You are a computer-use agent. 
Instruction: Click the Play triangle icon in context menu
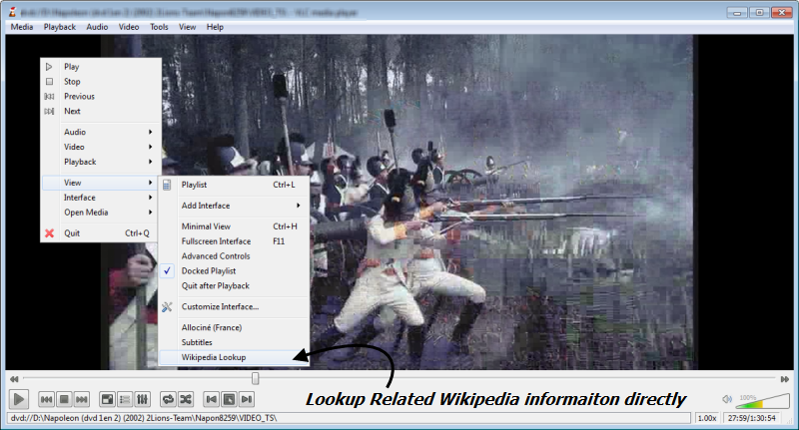[49, 67]
